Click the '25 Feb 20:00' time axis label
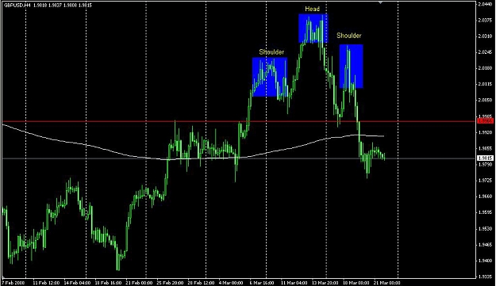The height and width of the screenshot is (286, 496). coord(170,283)
